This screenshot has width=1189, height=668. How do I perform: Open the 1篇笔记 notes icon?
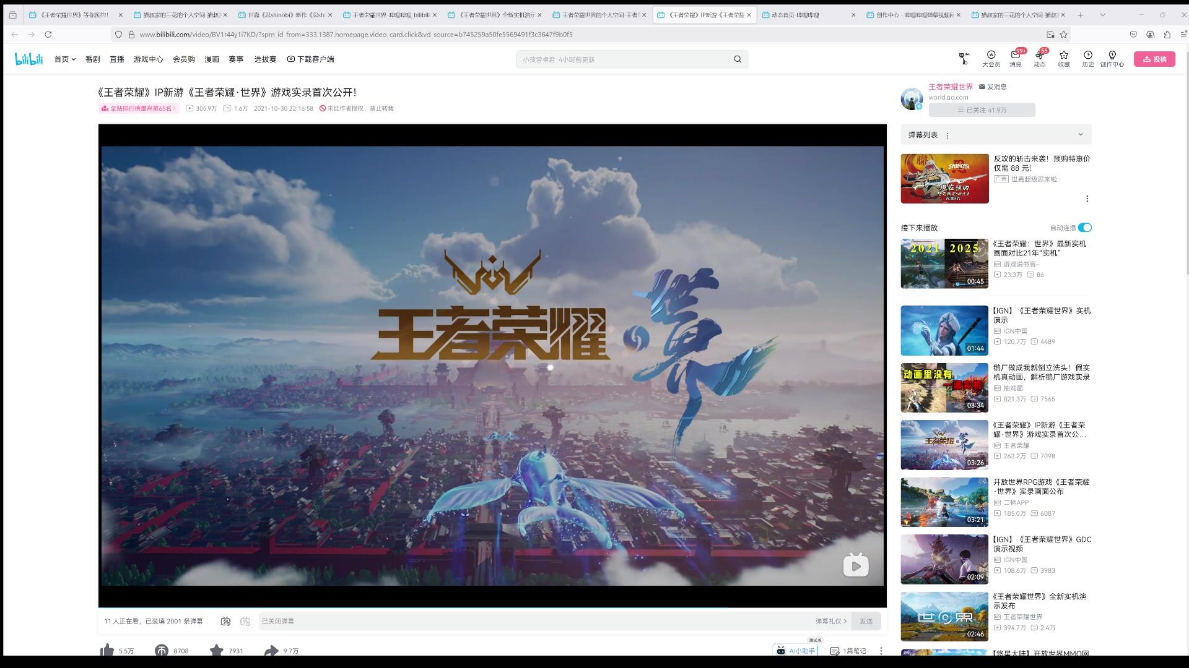[x=848, y=651]
